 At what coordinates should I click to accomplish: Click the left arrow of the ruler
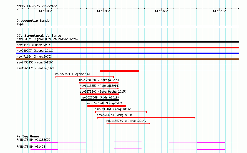click(17, 9)
